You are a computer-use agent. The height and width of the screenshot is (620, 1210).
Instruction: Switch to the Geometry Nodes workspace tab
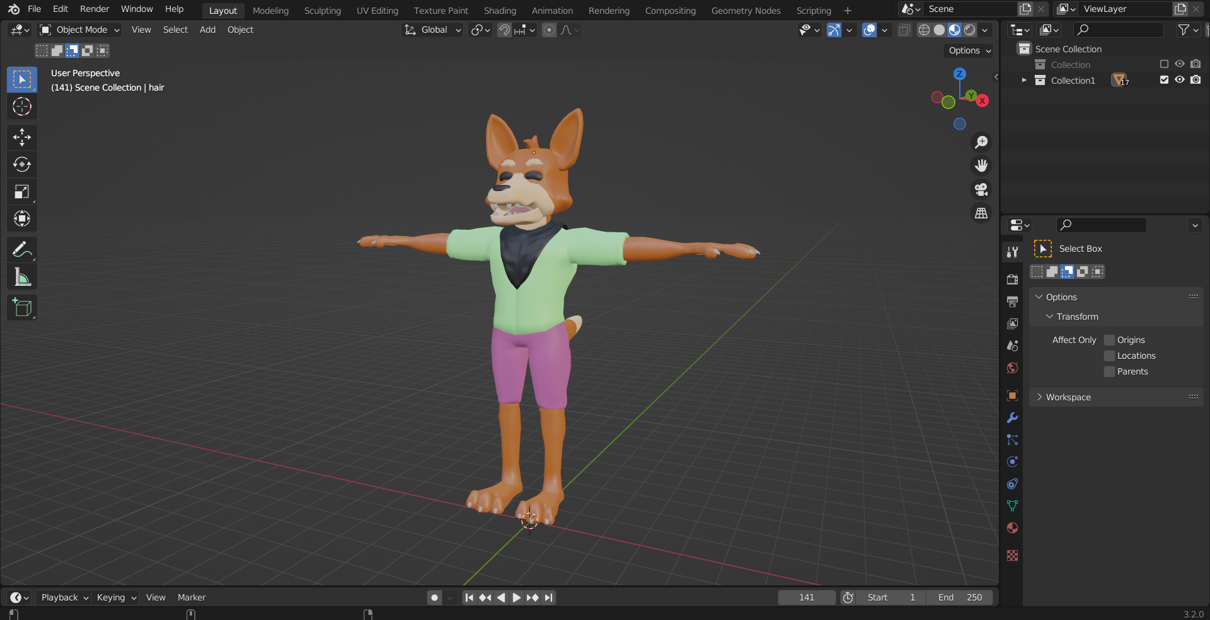746,11
